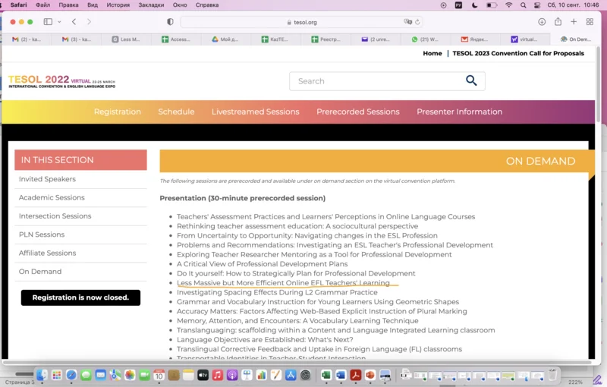Go forward to the next page
Screen dimensions: 607x387
coord(89,22)
